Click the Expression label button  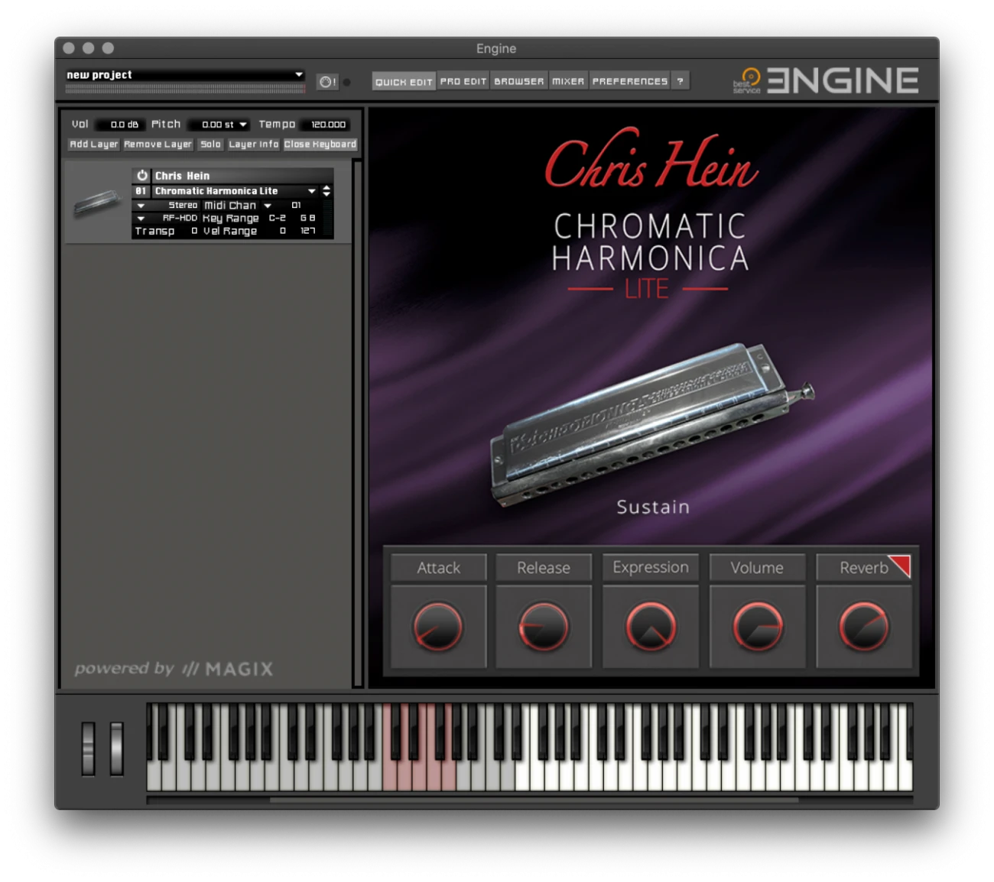(651, 568)
